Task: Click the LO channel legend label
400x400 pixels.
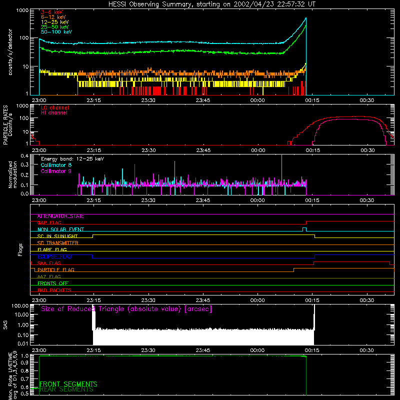Action: click(55, 107)
